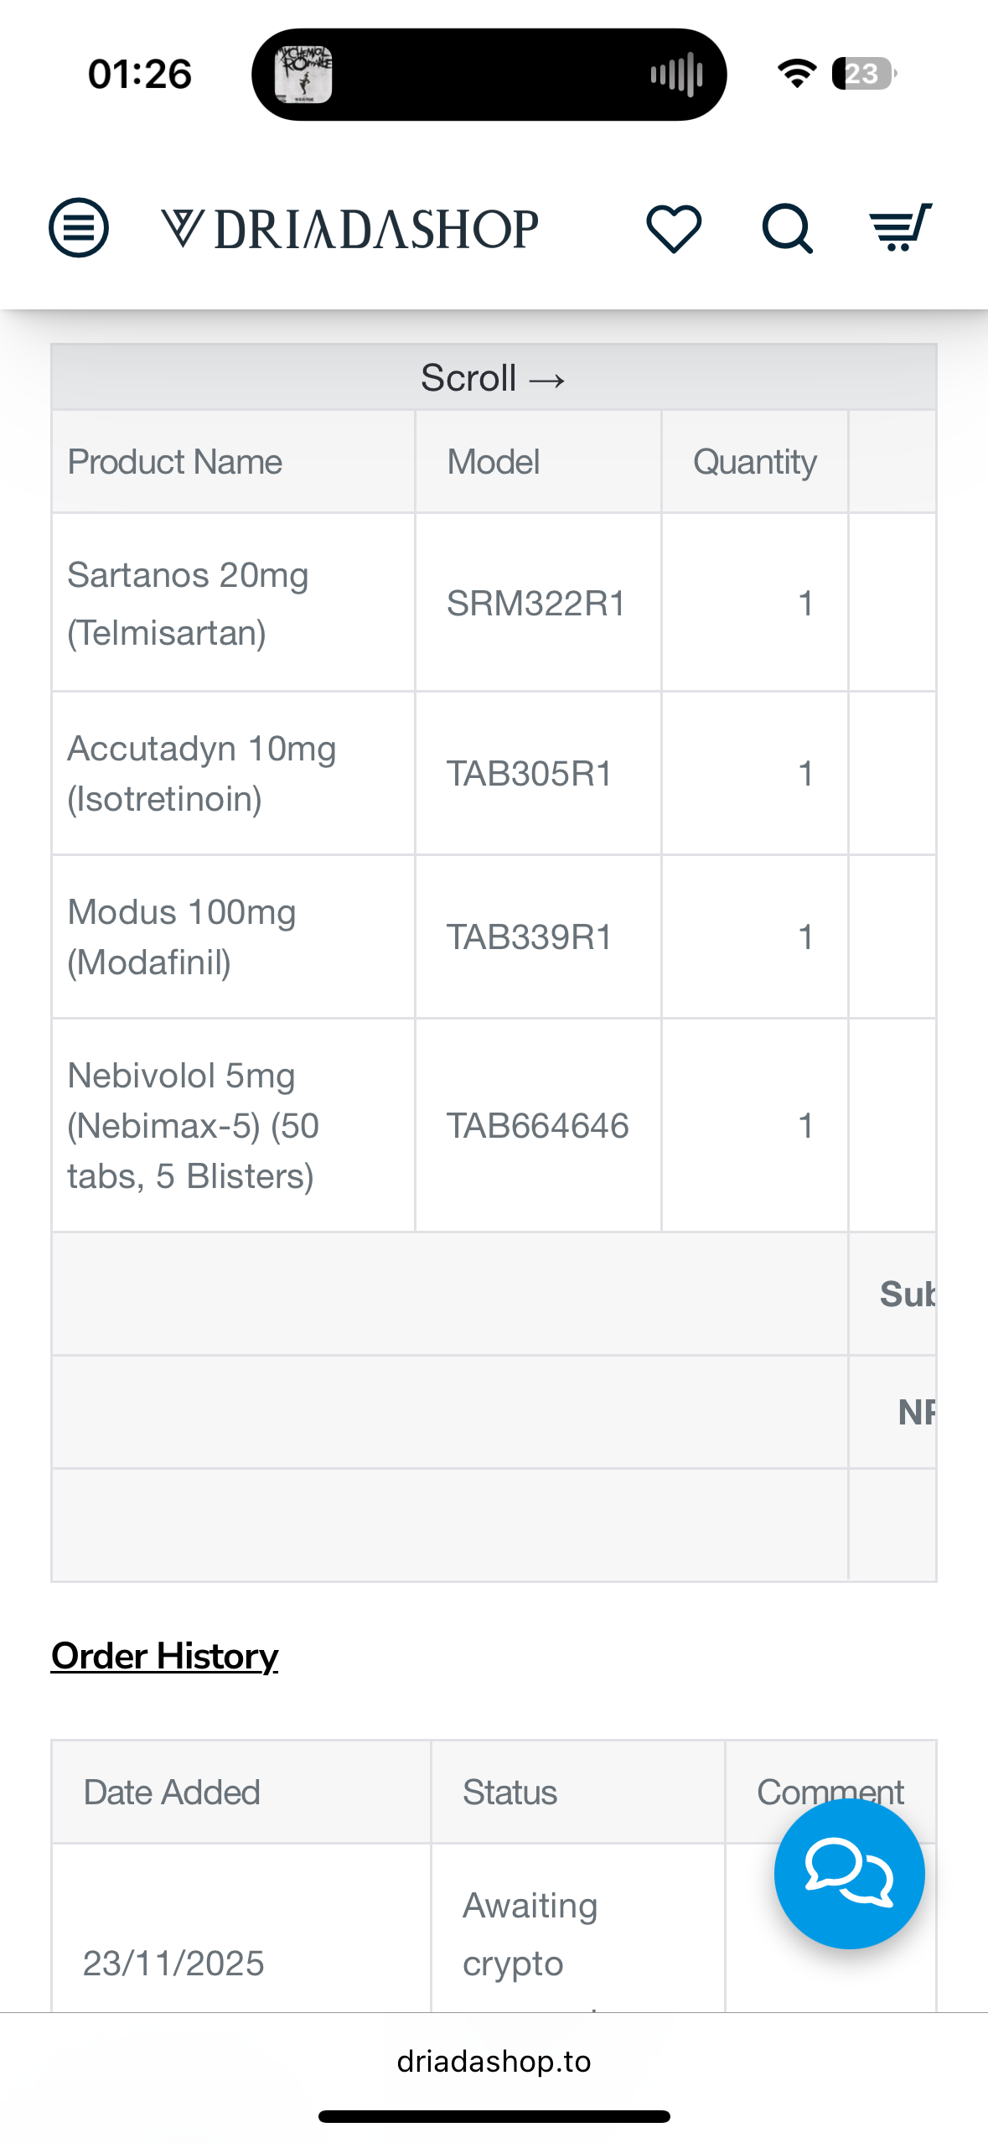The width and height of the screenshot is (988, 2143).
Task: Tap the album art thumbnail in Dynamic Island
Action: tap(303, 75)
